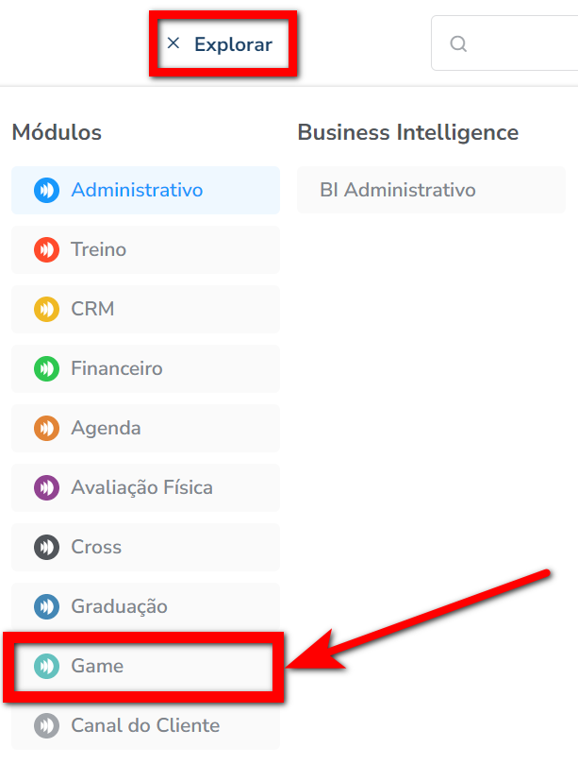Screen dimensions: 578x781
Task: Click the blue Administrativo module icon
Action: (46, 191)
